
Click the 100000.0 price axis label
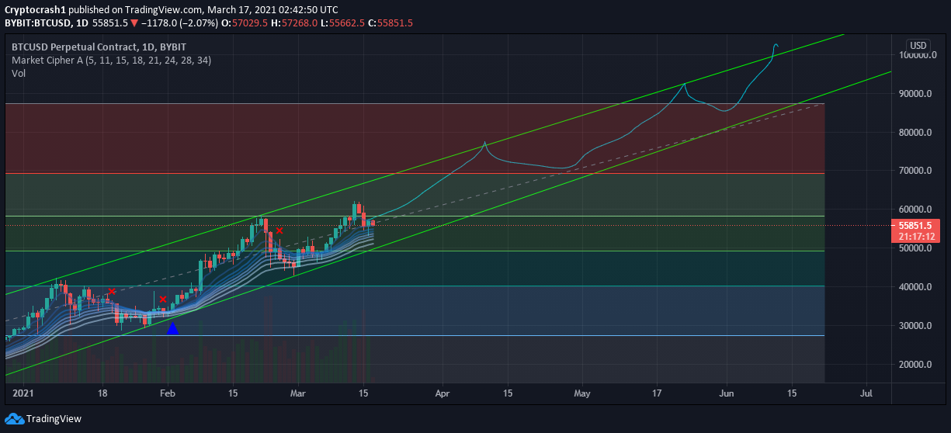[x=918, y=55]
